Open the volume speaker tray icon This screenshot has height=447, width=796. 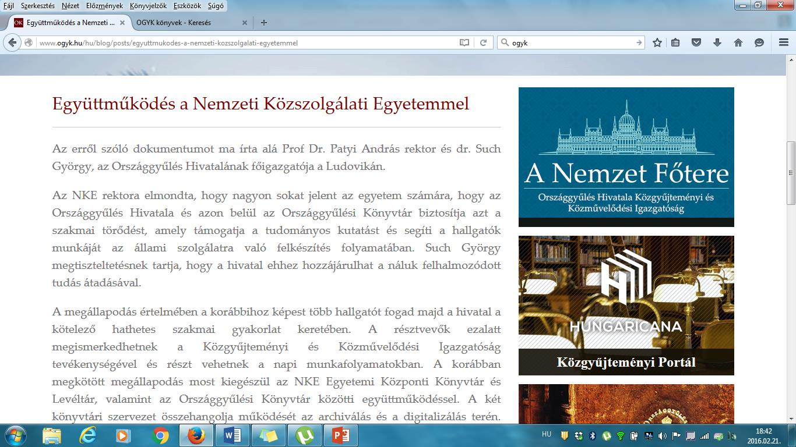(661, 436)
